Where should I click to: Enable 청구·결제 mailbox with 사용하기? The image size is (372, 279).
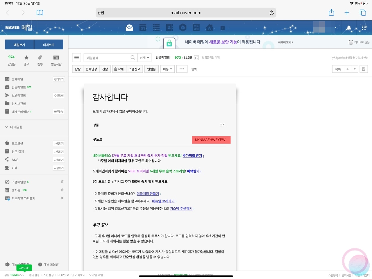[59, 152]
